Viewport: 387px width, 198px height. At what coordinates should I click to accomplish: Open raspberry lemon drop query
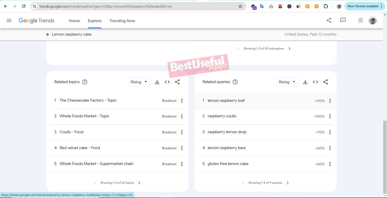pos(227,132)
